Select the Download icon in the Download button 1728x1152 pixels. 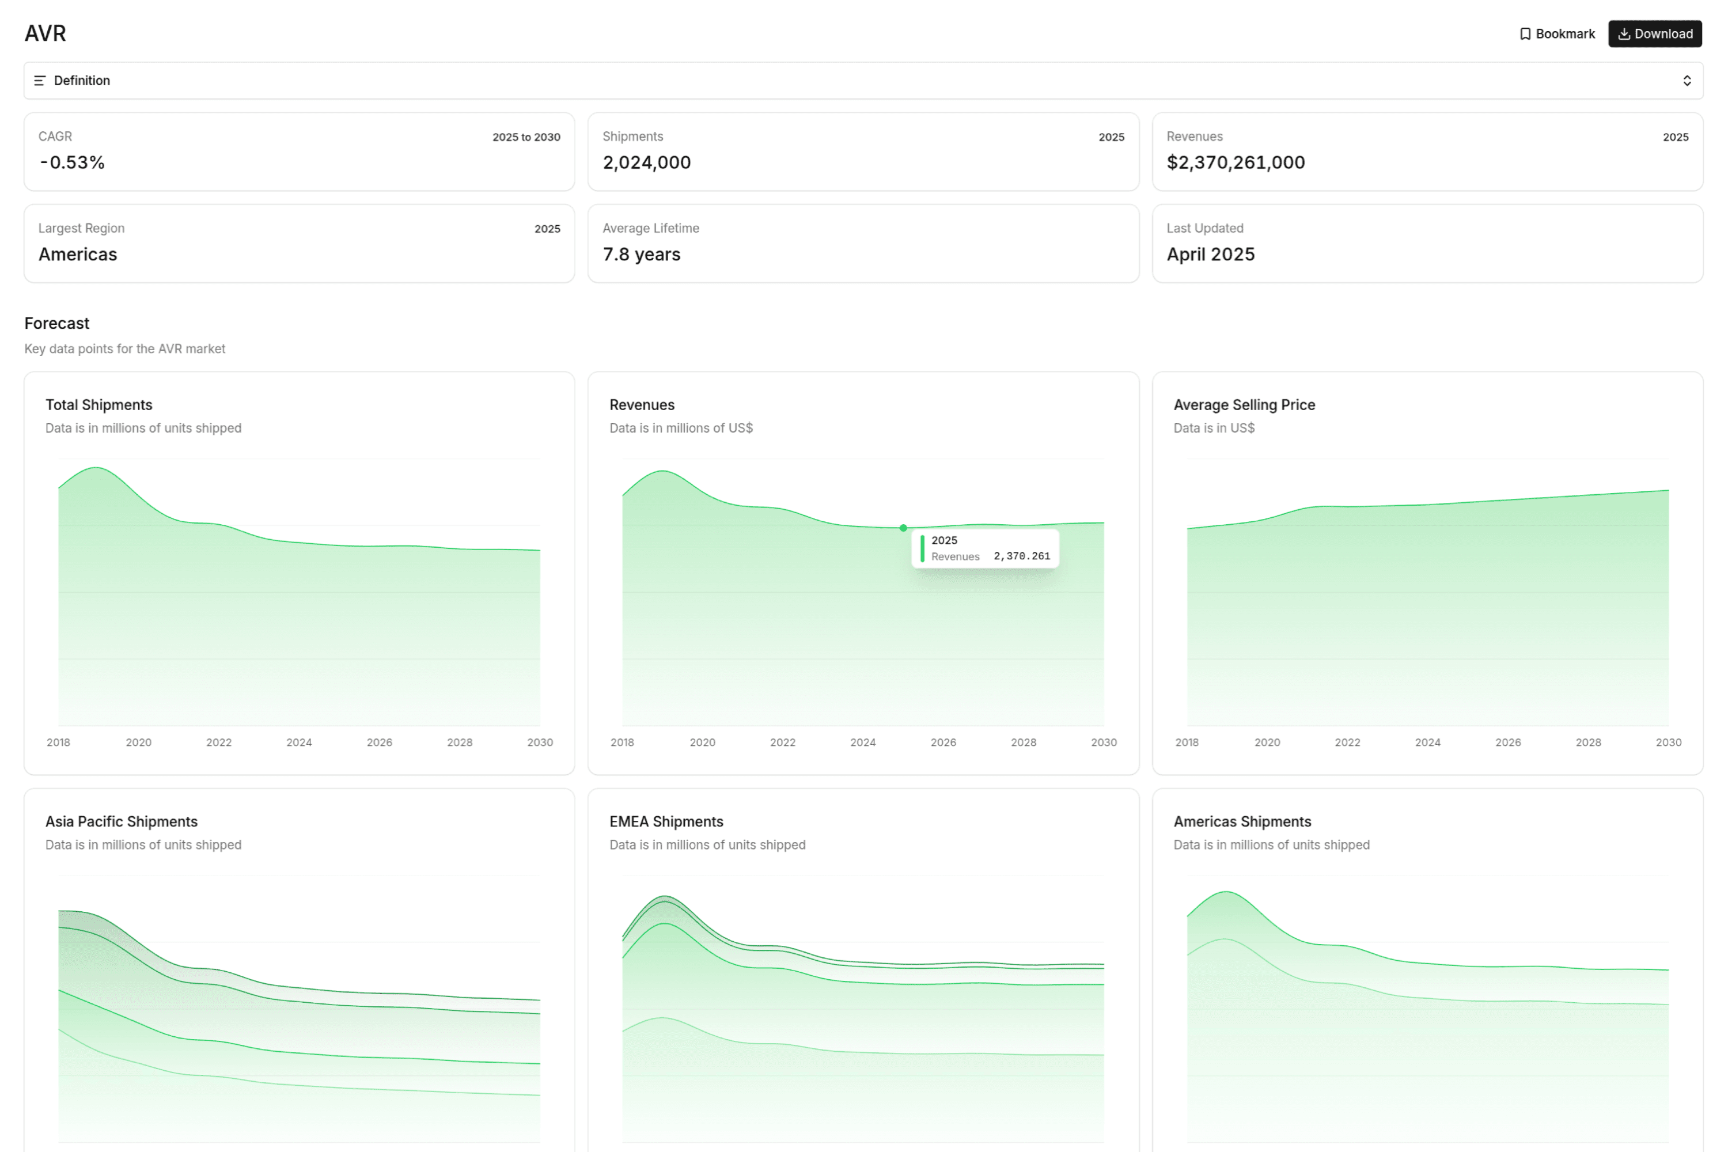1624,33
